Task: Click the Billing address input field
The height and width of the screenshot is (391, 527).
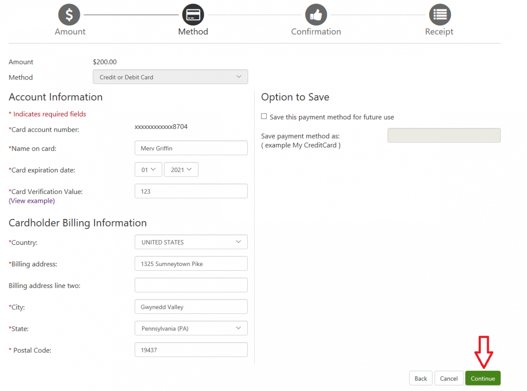Action: [191, 264]
